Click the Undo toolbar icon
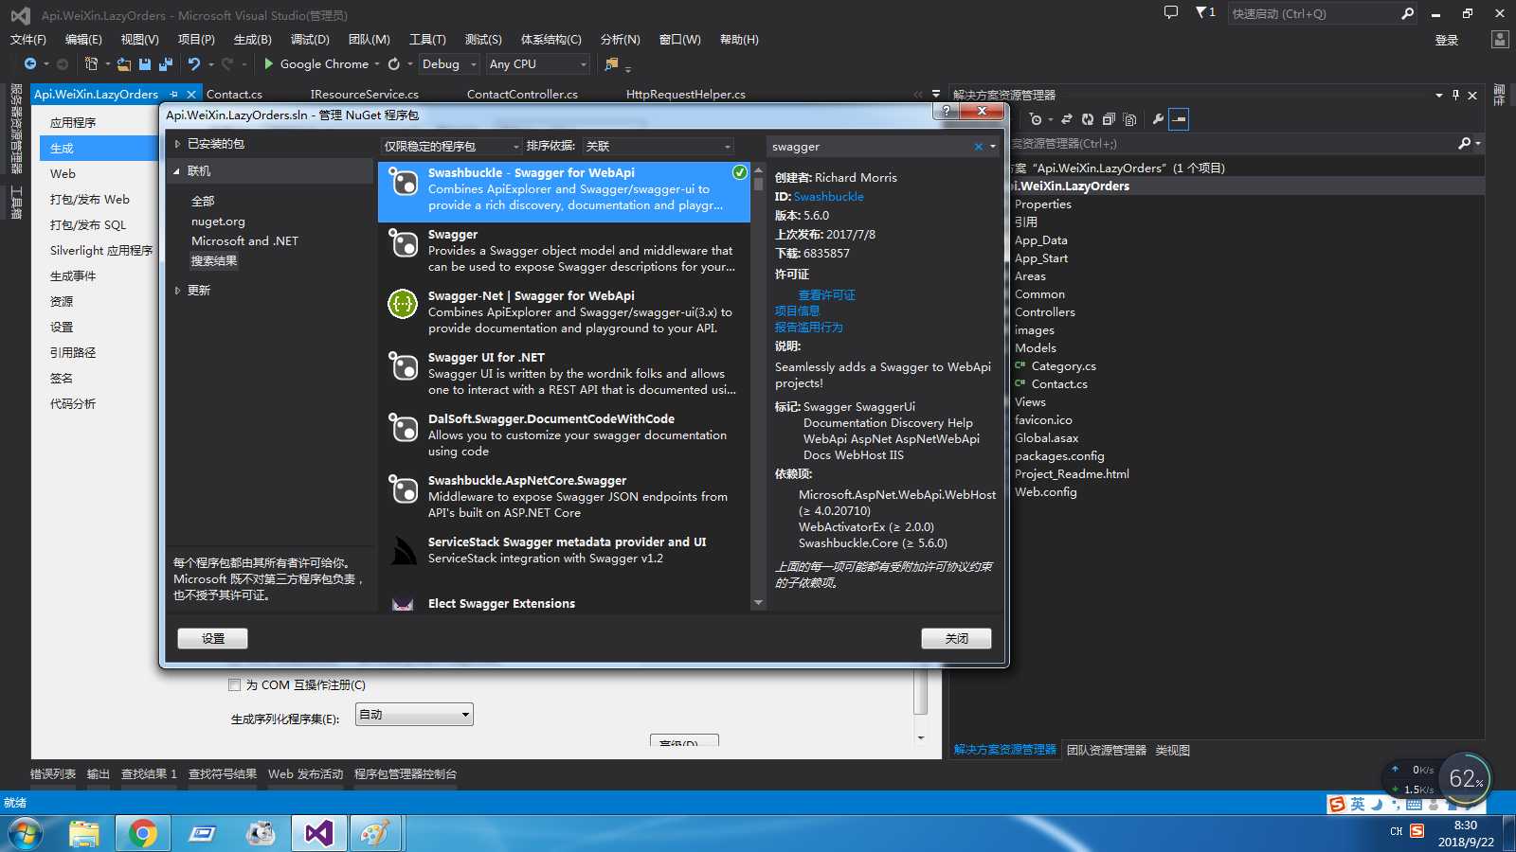Image resolution: width=1516 pixels, height=852 pixels. (x=194, y=63)
